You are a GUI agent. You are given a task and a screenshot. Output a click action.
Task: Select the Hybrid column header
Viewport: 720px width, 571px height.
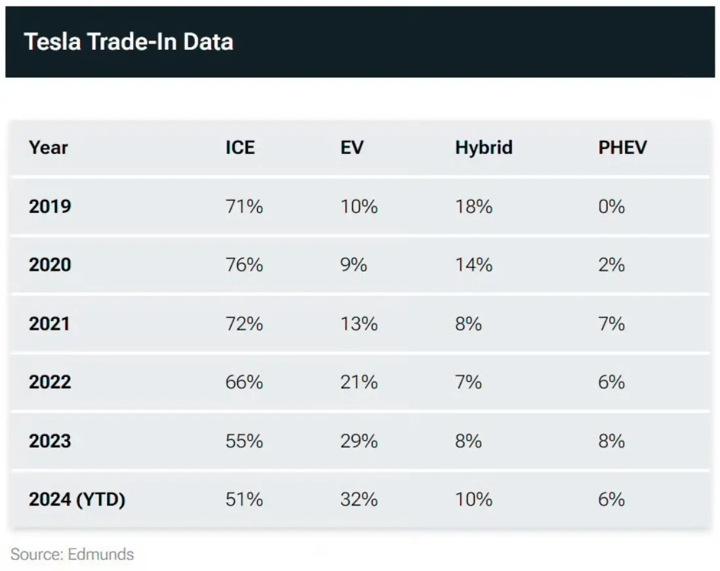click(x=483, y=148)
